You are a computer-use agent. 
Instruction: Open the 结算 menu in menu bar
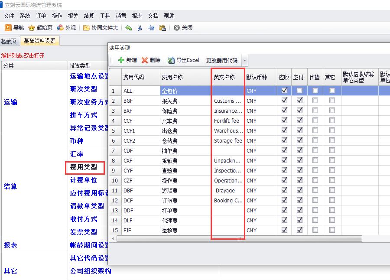pyautogui.click(x=89, y=16)
